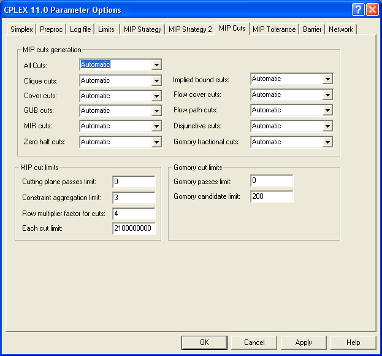
Task: Click the 'MIP cuts generation' group title
Action: (52, 50)
